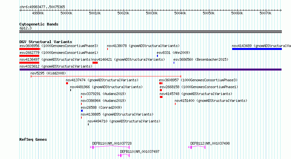Click the RefSeq Genes track title
291x159 pixels.
coord(33,139)
